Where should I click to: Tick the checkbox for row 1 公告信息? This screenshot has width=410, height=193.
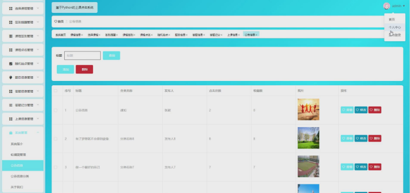(x=56, y=110)
